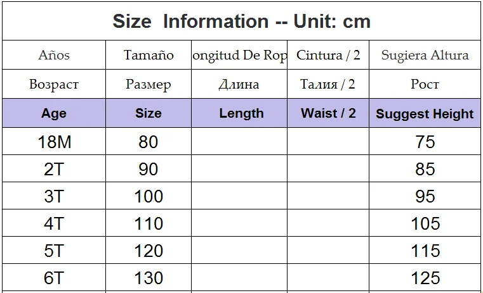Select the Age header cell
This screenshot has width=483, height=293.
pyautogui.click(x=54, y=113)
